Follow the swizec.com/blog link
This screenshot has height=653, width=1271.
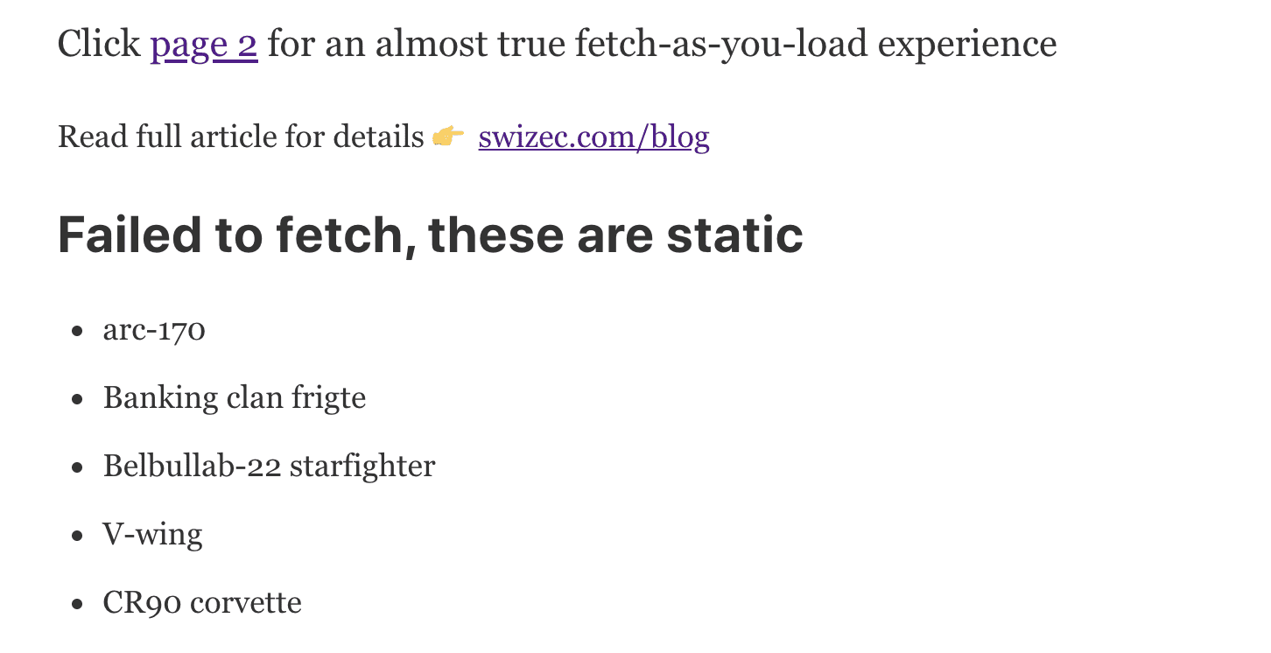point(593,137)
